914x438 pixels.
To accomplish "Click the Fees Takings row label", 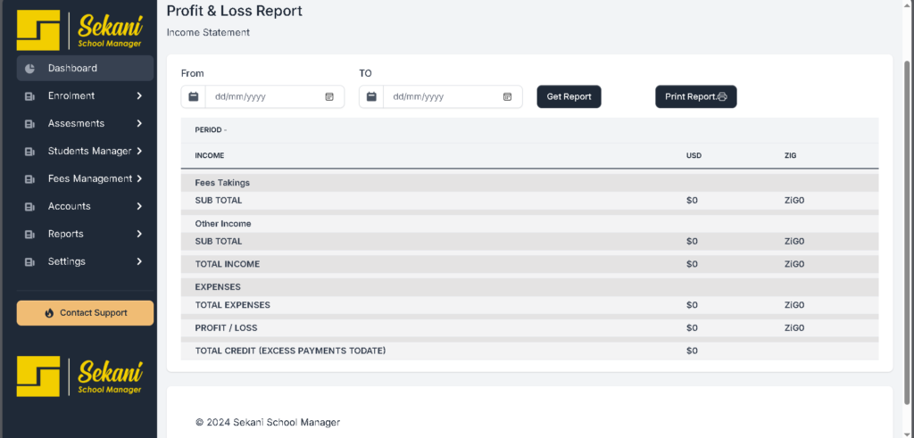I will point(222,183).
